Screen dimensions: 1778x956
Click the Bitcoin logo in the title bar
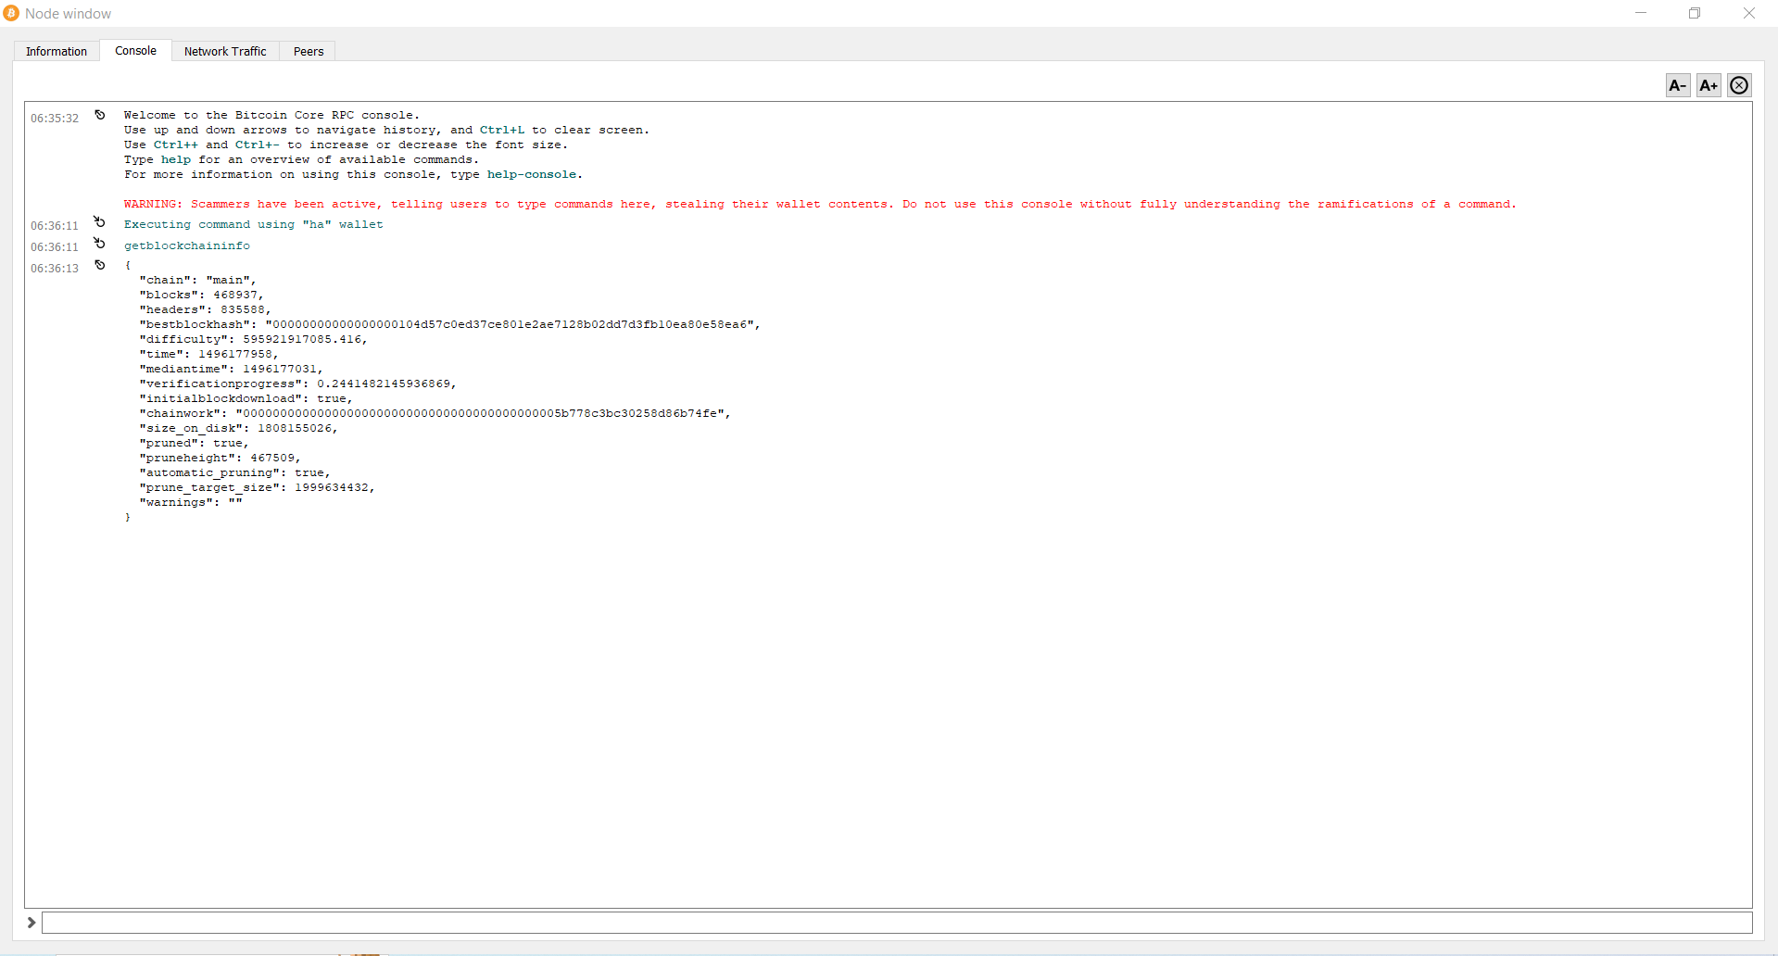(11, 13)
